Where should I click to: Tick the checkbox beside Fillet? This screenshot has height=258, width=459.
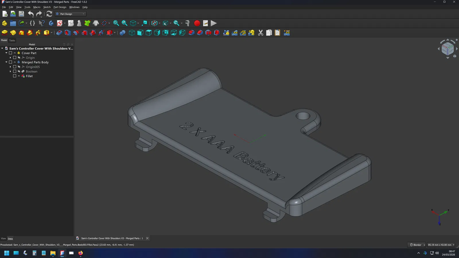point(15,76)
